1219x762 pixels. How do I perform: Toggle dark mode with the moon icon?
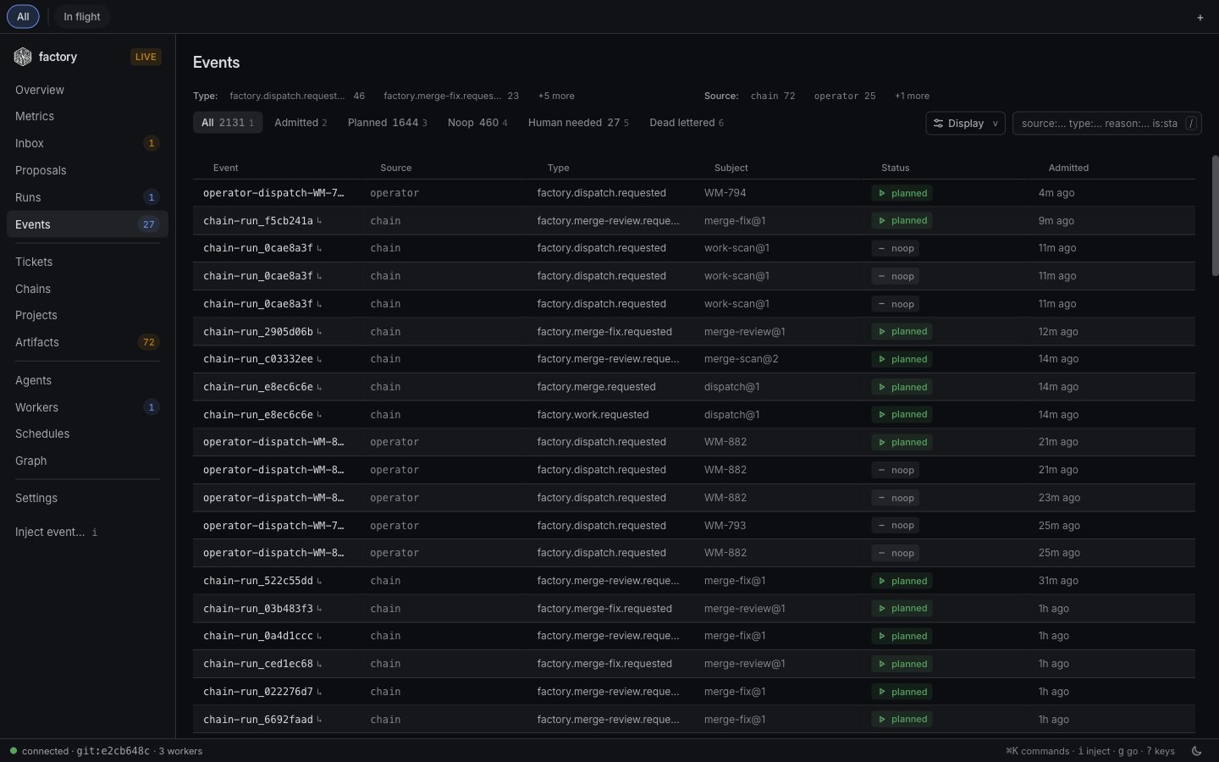[1197, 751]
